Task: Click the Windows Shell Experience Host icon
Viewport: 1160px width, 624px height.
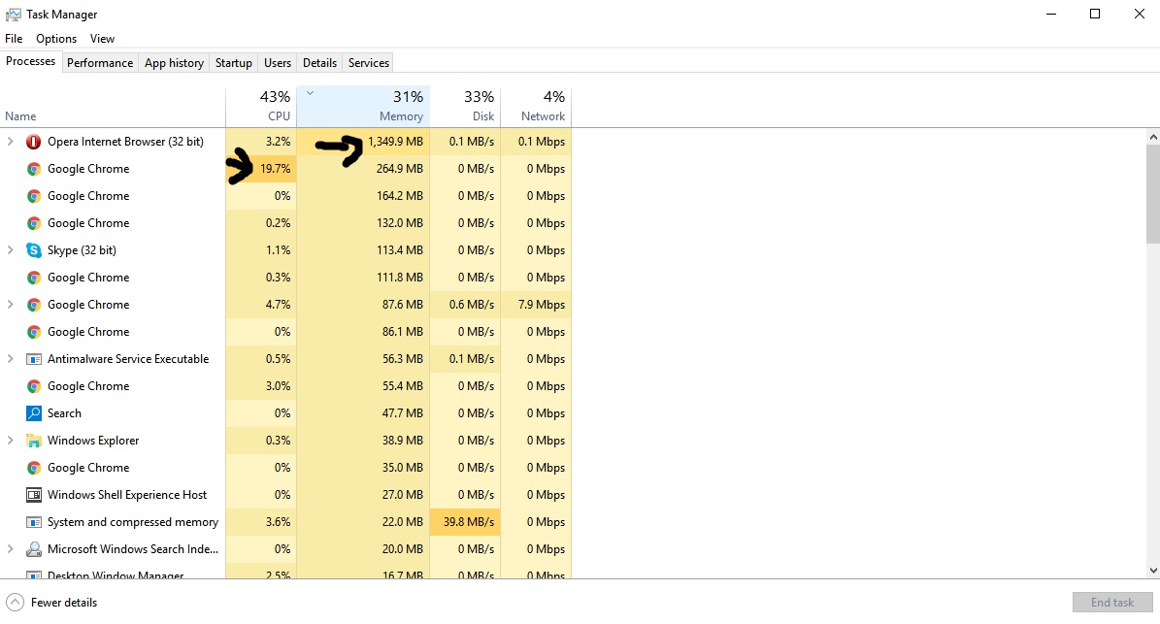Action: point(33,495)
